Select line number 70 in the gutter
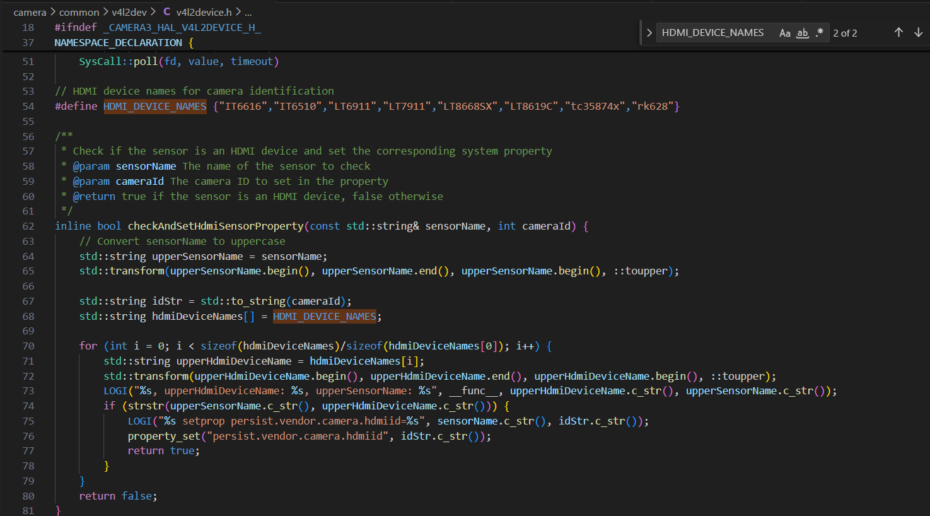 pos(28,346)
